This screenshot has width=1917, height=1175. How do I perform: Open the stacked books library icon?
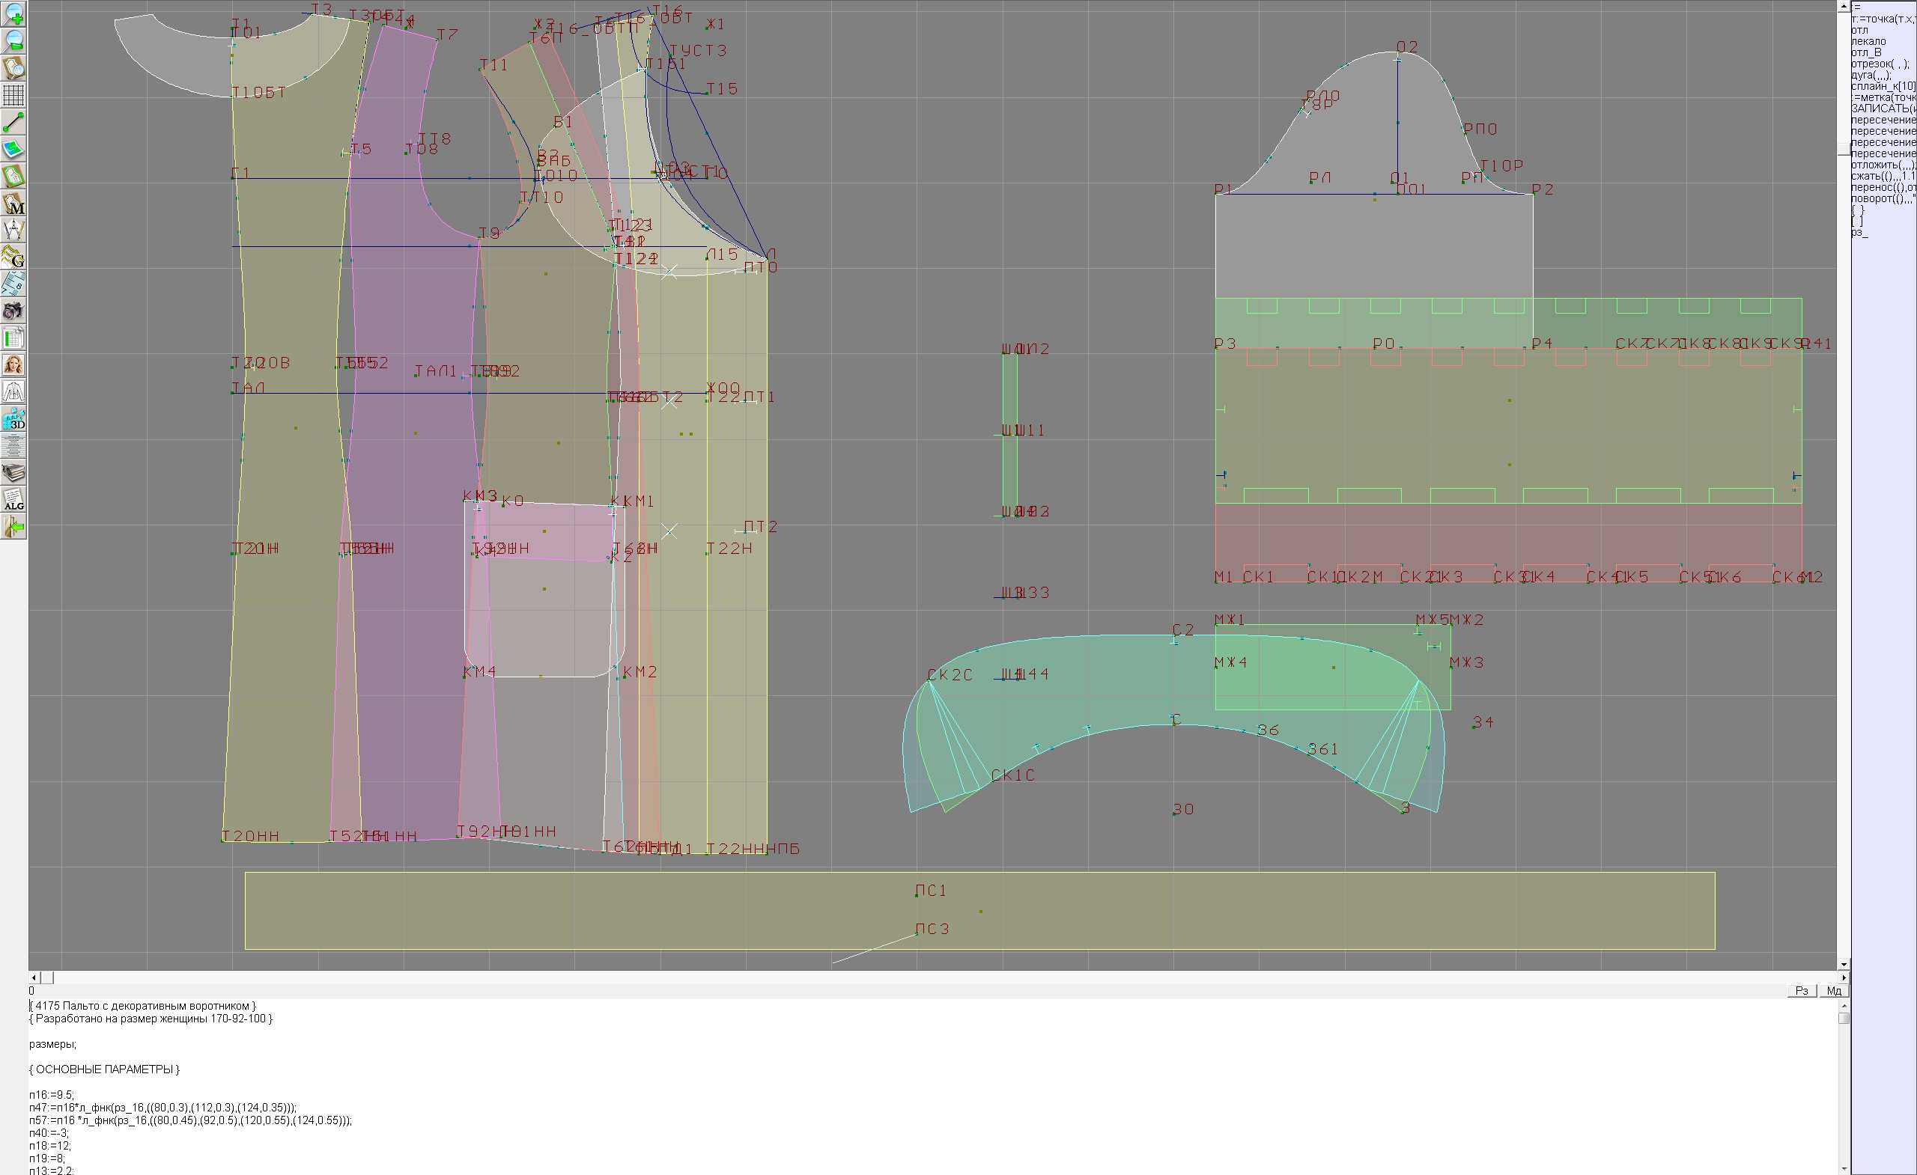pos(14,473)
